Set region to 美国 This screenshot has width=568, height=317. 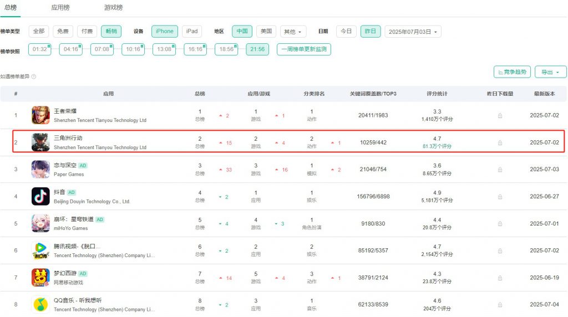click(x=266, y=32)
